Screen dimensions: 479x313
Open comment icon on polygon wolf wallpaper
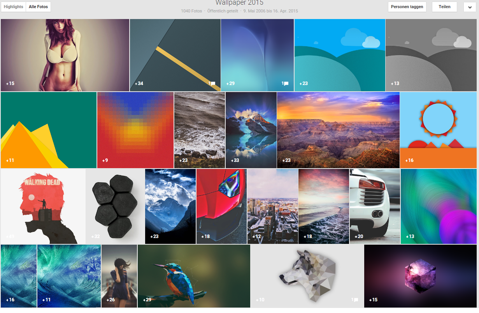pyautogui.click(x=355, y=300)
